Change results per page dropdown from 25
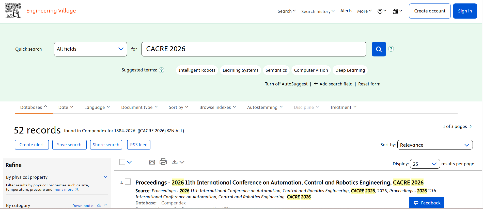The width and height of the screenshot is (483, 209). tap(425, 164)
